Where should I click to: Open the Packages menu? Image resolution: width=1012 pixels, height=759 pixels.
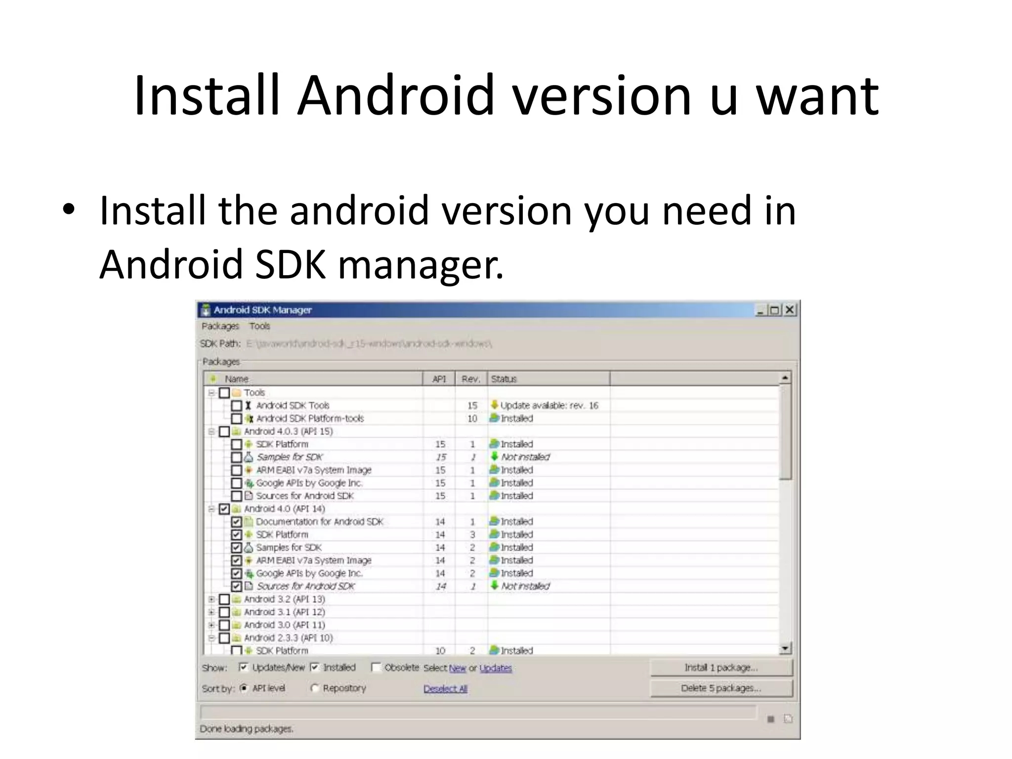[220, 326]
